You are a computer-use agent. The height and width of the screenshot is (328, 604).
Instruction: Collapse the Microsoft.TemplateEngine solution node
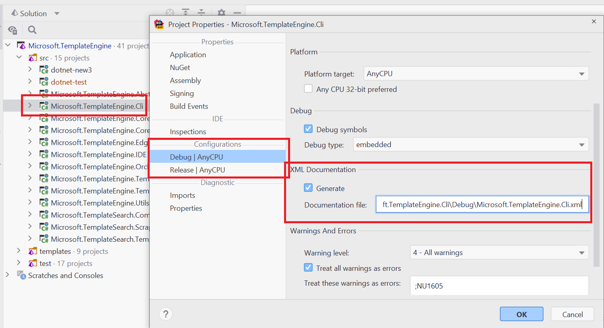[8, 45]
